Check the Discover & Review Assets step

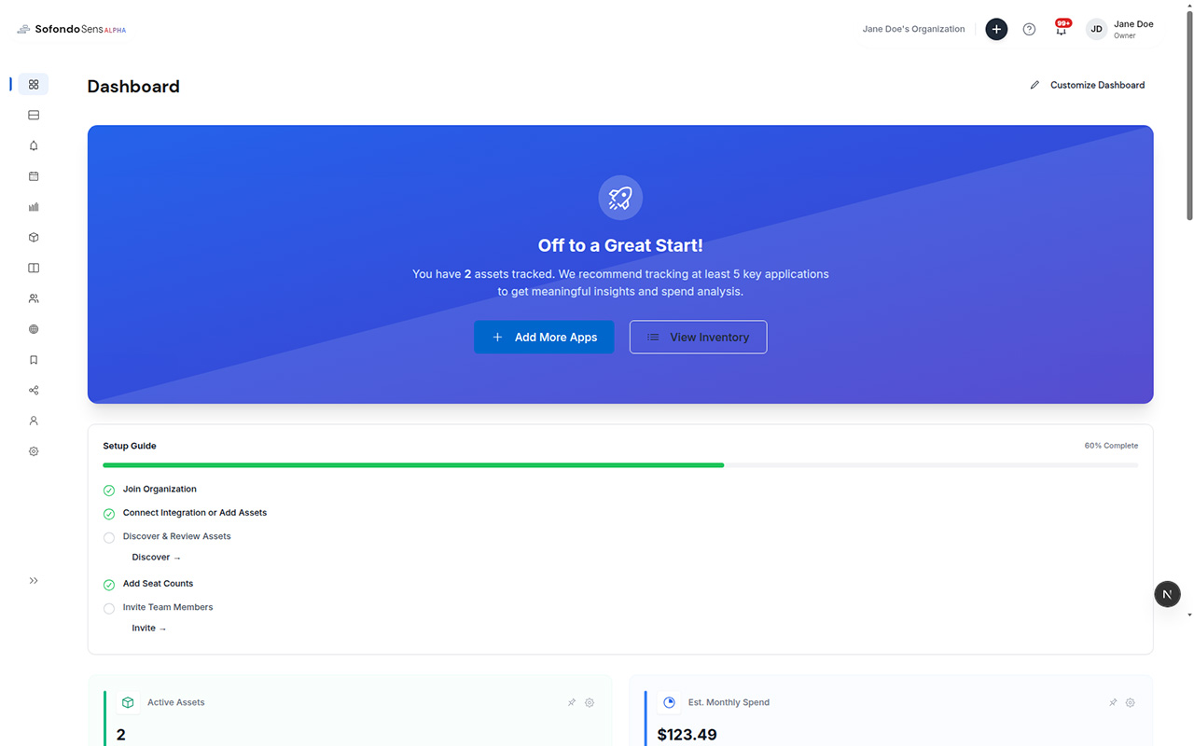(x=109, y=537)
